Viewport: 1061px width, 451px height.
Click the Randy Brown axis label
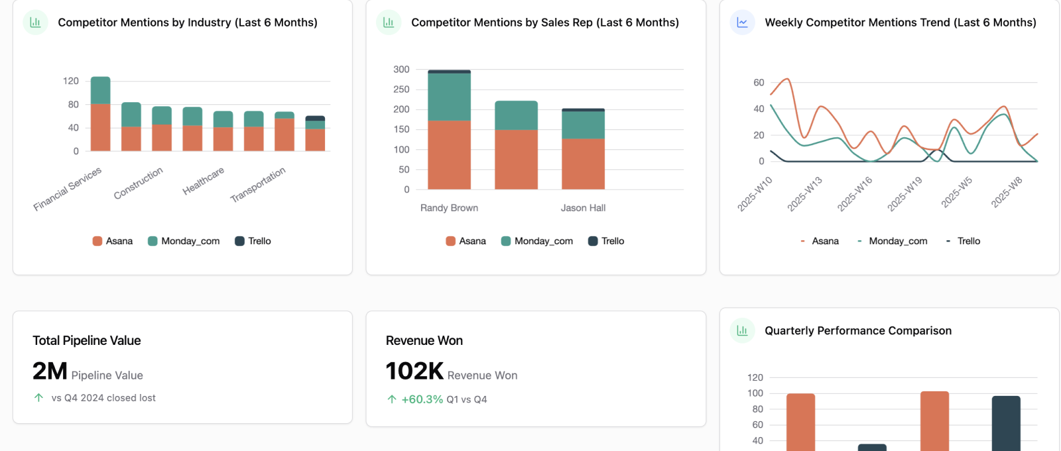point(449,208)
